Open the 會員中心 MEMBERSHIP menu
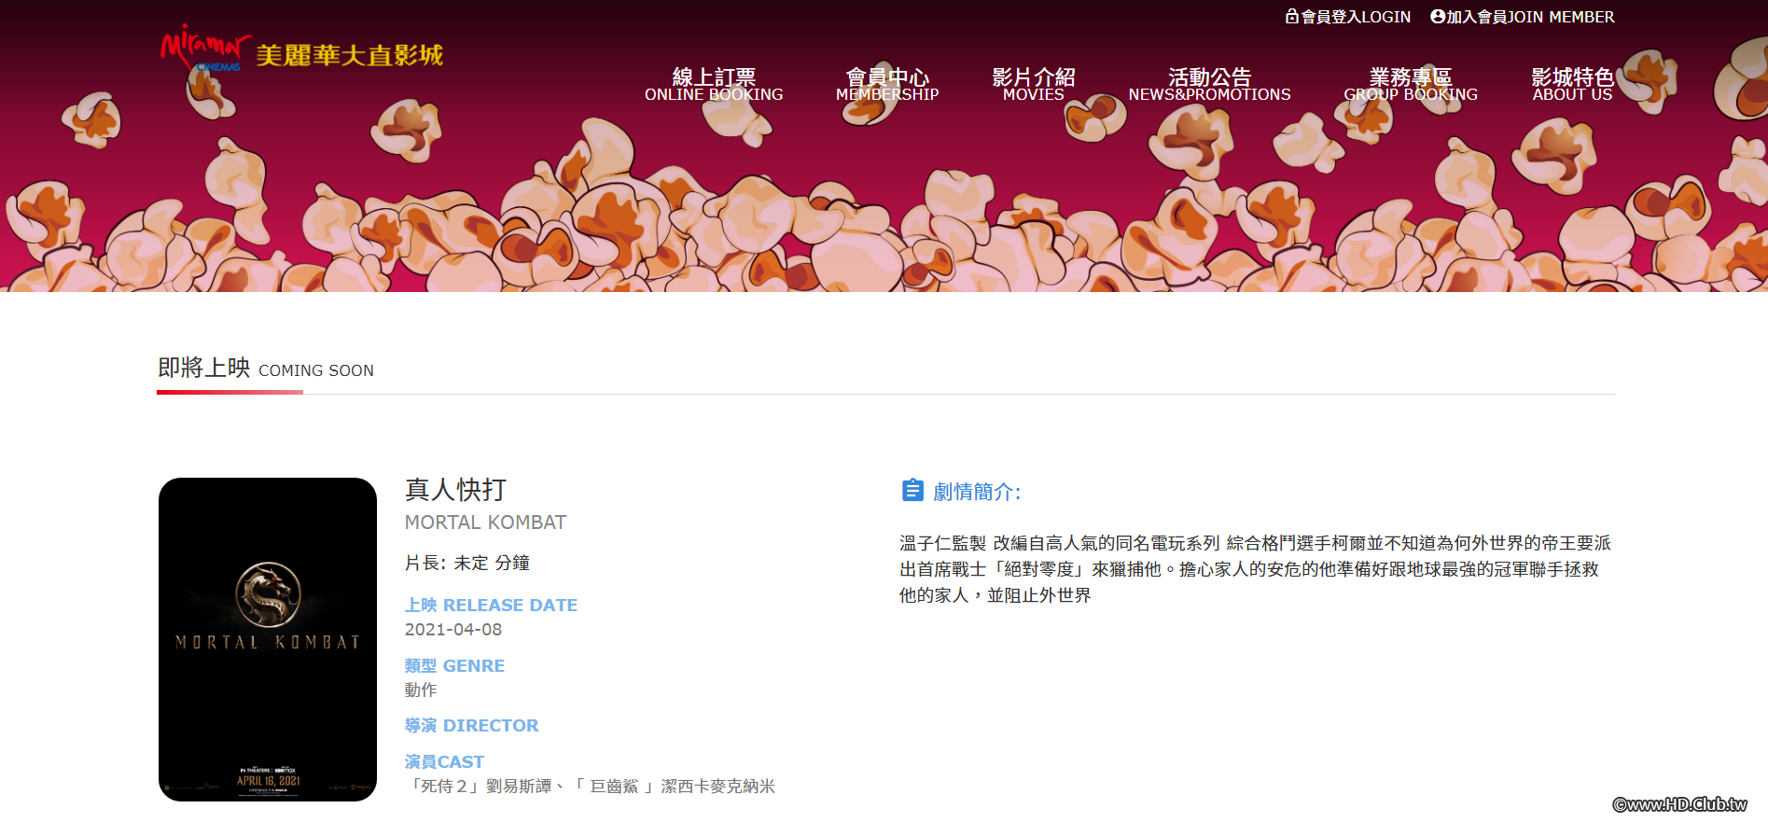The image size is (1768, 836). (887, 84)
